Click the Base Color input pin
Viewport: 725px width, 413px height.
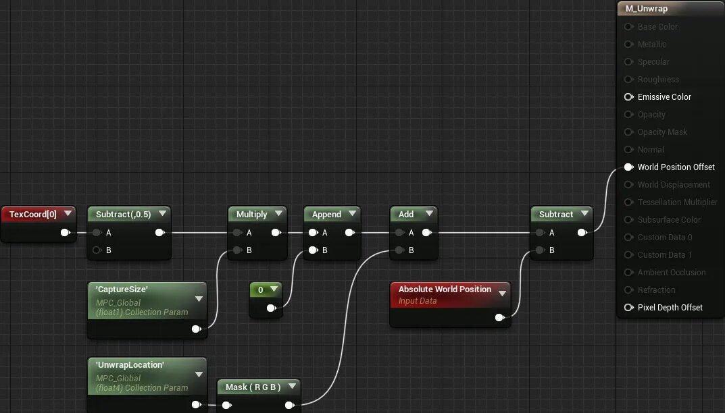pos(629,27)
